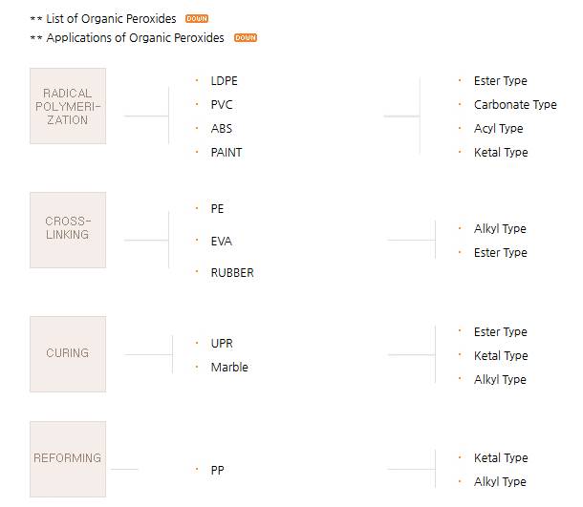Click the LDPE list item
The height and width of the screenshot is (507, 583).
click(224, 81)
